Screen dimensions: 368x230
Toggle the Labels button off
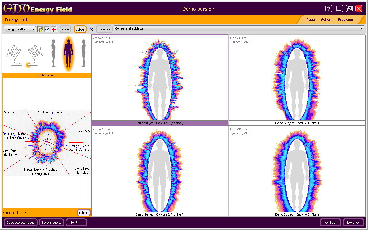click(x=80, y=29)
